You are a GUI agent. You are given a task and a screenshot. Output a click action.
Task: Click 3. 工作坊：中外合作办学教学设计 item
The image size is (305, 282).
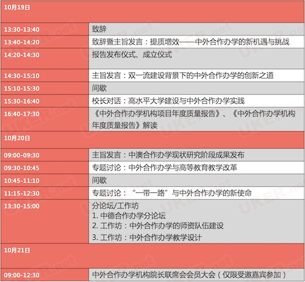pos(147,237)
